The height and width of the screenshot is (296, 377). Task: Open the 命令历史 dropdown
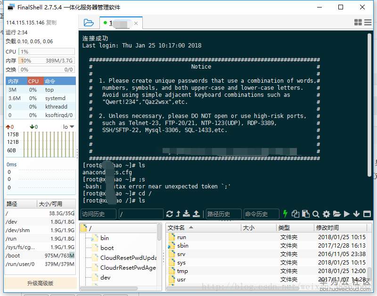(261, 214)
